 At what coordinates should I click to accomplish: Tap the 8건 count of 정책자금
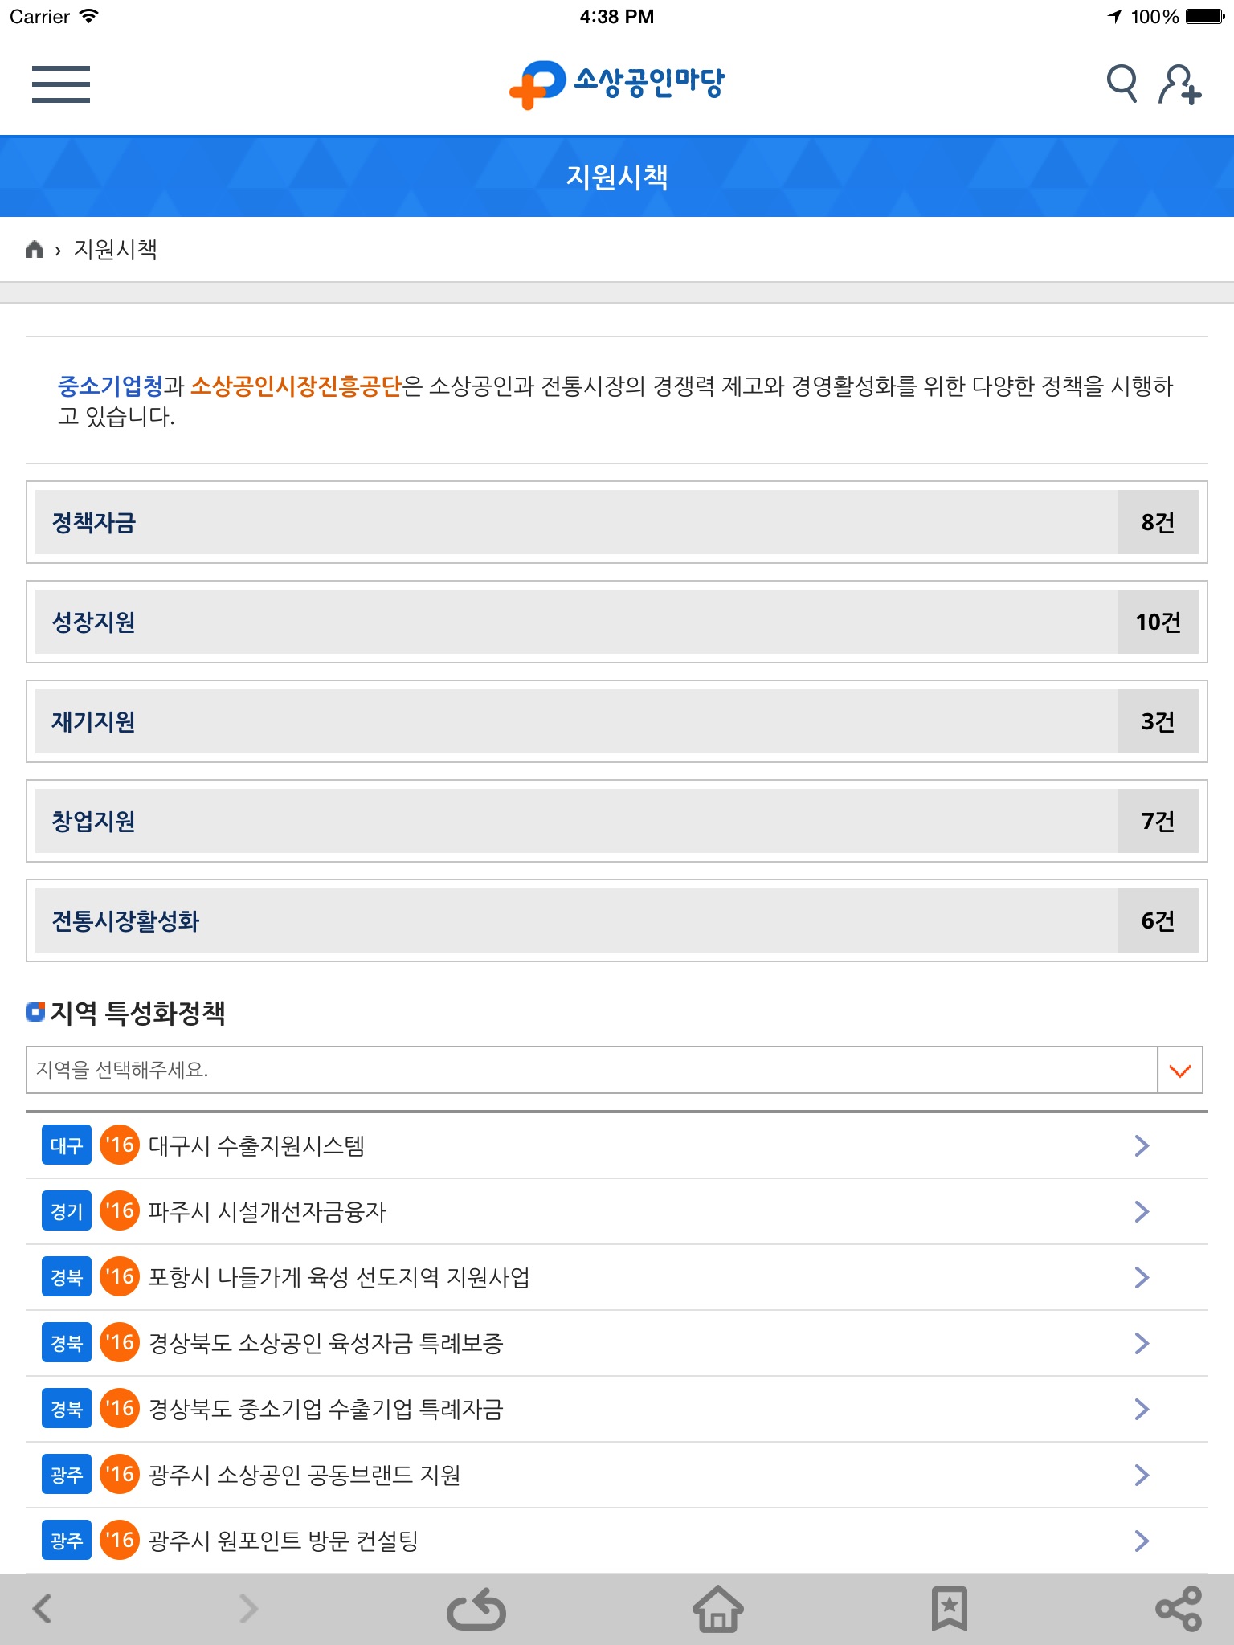click(x=1158, y=522)
